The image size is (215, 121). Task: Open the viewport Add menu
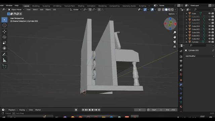(x=42, y=10)
